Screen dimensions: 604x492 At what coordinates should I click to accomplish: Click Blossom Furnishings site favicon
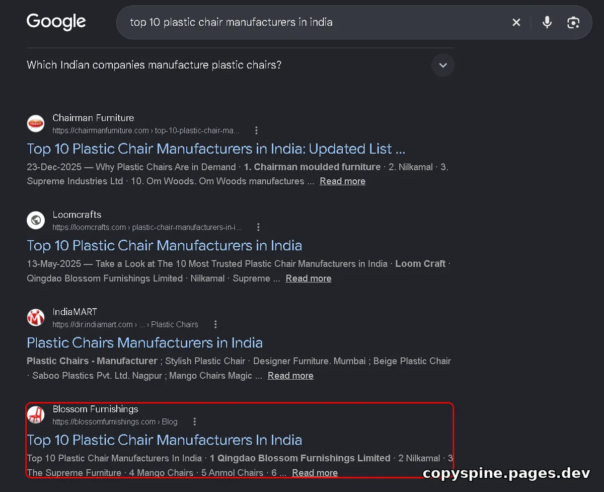pos(36,414)
